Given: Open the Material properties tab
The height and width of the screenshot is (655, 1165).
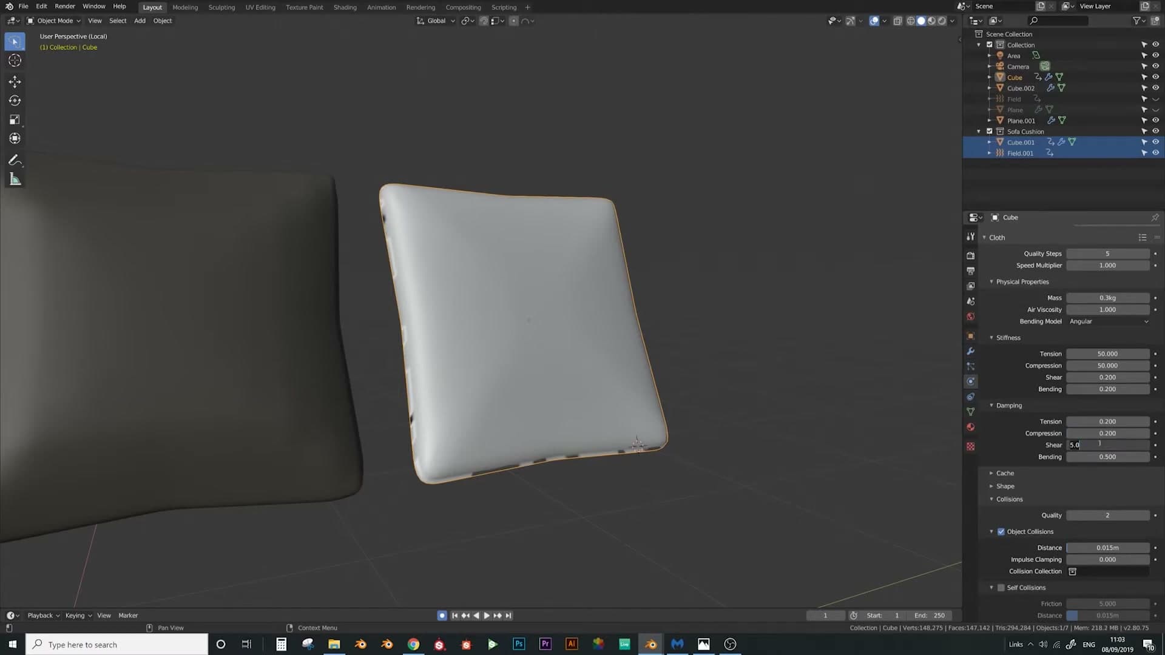Looking at the screenshot, I should tap(970, 427).
